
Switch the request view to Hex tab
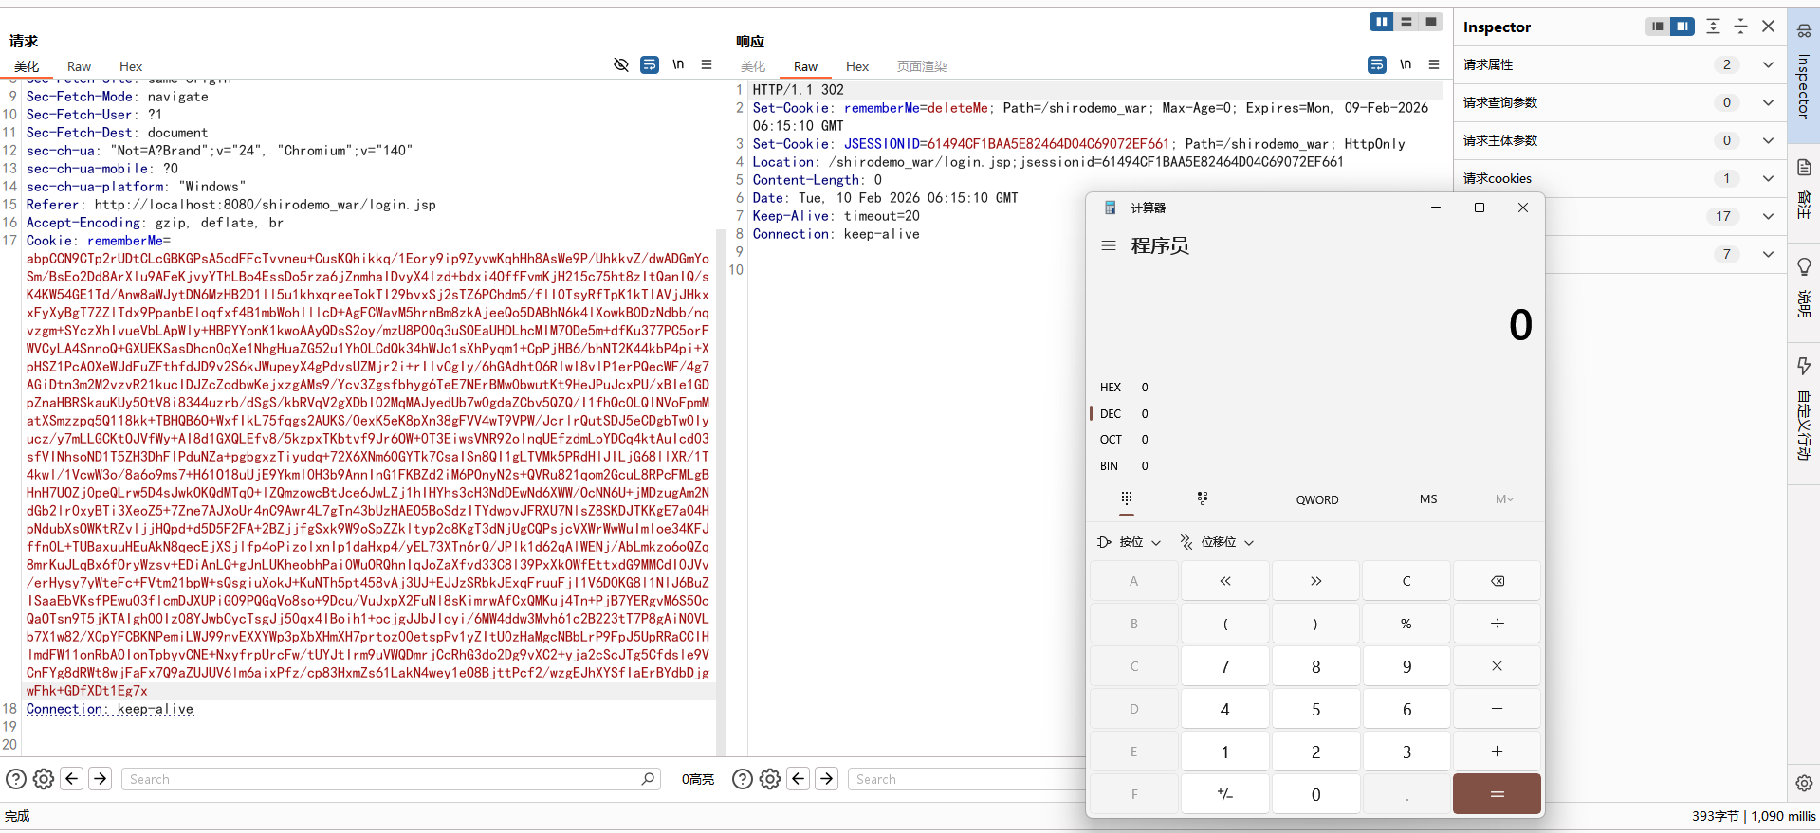(x=131, y=66)
